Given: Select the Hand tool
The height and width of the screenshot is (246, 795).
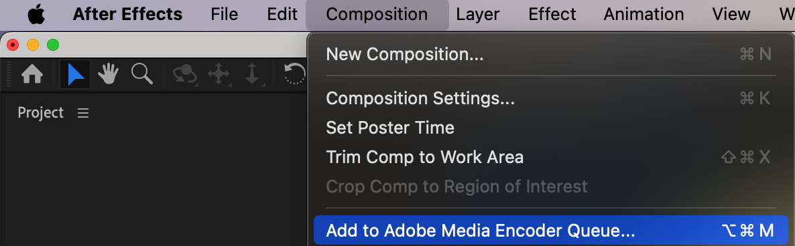Looking at the screenshot, I should pyautogui.click(x=108, y=74).
